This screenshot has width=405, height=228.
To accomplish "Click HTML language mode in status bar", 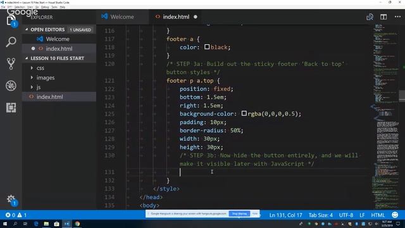I will tap(378, 215).
